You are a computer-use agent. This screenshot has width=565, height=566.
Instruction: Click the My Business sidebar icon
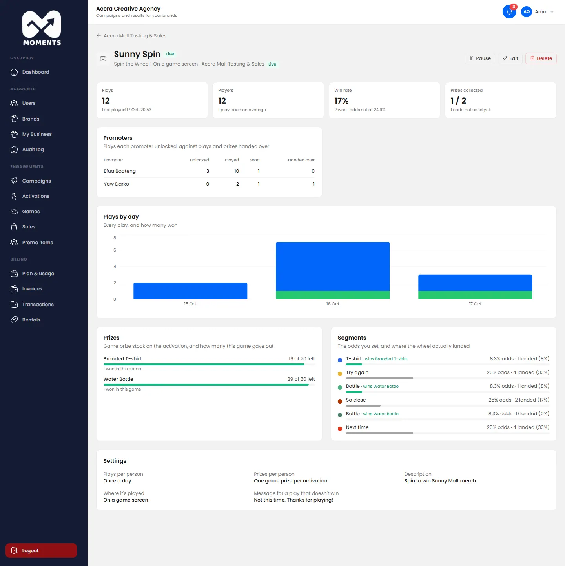pos(14,134)
